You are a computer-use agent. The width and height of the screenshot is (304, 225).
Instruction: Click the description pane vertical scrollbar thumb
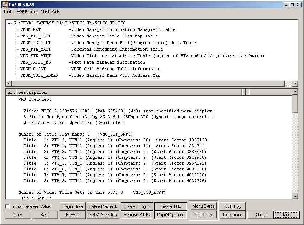click(x=295, y=103)
